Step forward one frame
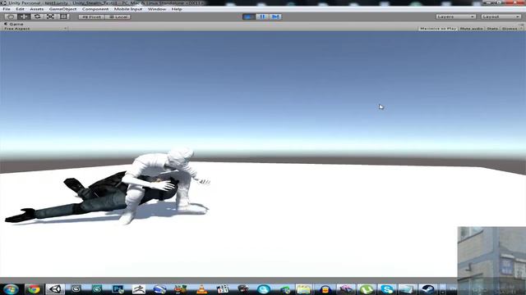 pos(275,16)
